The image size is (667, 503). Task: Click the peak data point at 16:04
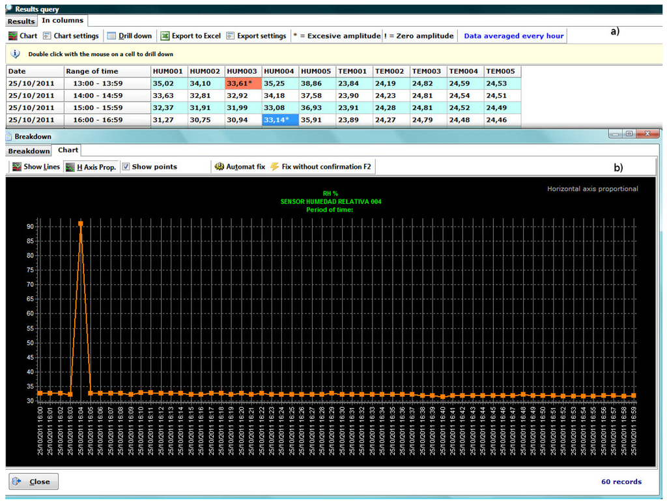point(80,223)
